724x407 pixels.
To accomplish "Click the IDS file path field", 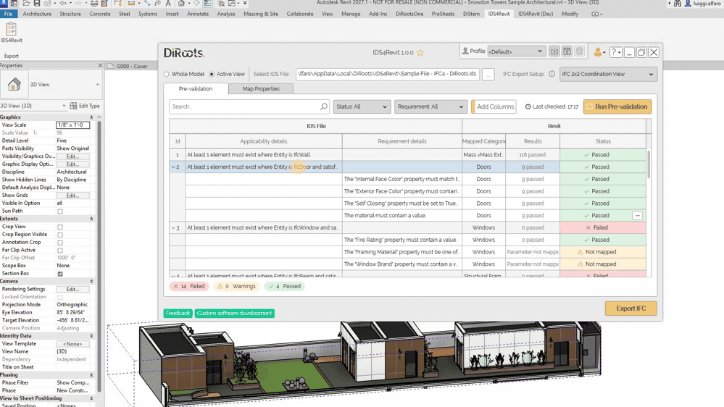I will [x=388, y=74].
